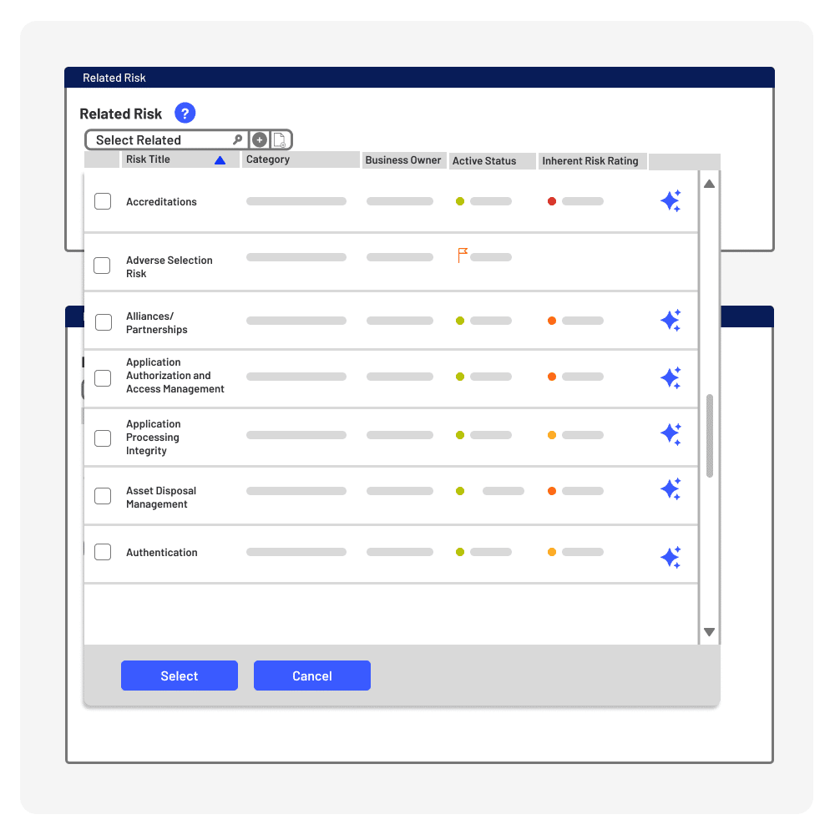Open the Related Risk help icon

(185, 113)
